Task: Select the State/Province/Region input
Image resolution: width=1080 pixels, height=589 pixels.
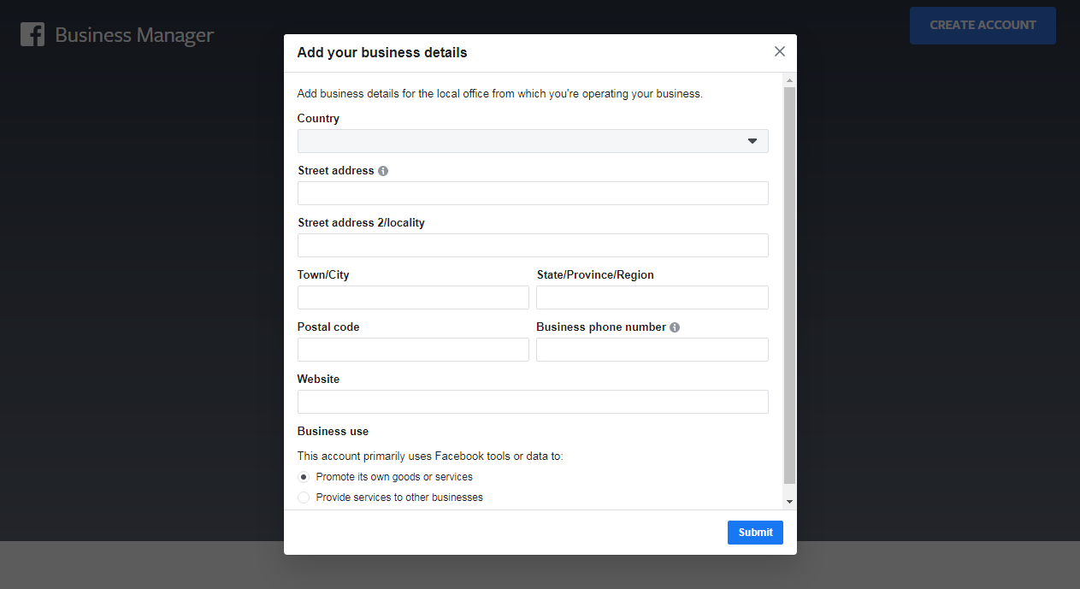Action: click(x=652, y=297)
